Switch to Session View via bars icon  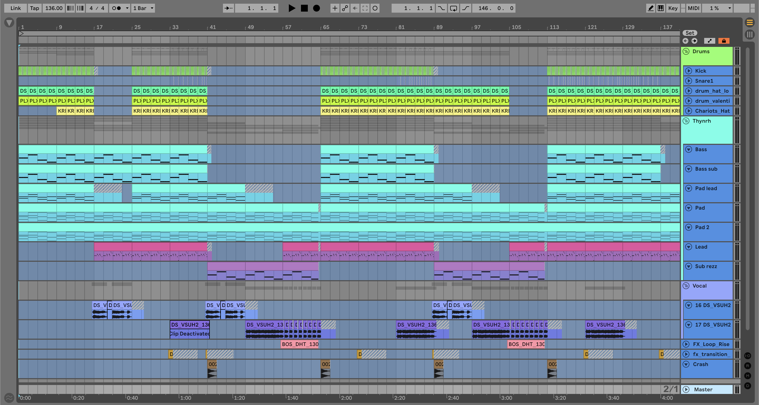[750, 34]
